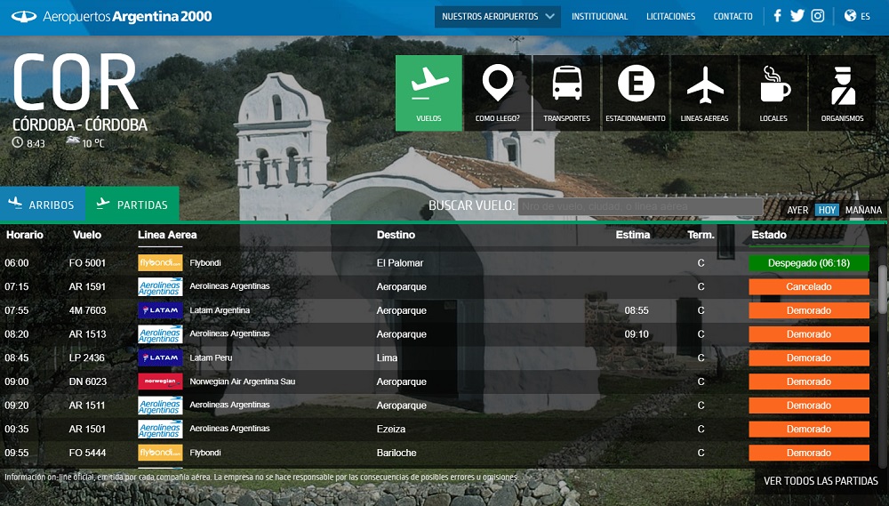This screenshot has height=506, width=889.
Task: Visit the Instagram page icon
Action: tap(818, 16)
